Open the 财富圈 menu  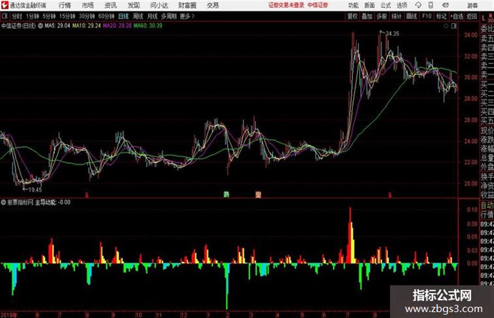[187, 5]
